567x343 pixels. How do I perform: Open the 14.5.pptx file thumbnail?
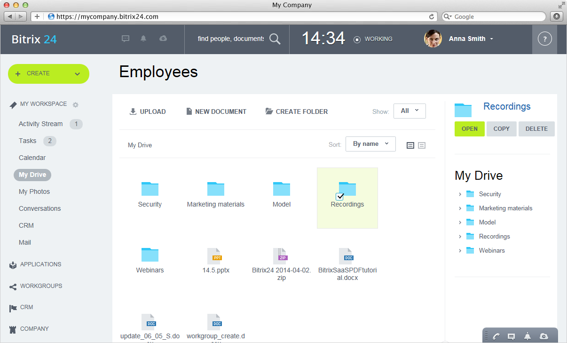tap(216, 256)
